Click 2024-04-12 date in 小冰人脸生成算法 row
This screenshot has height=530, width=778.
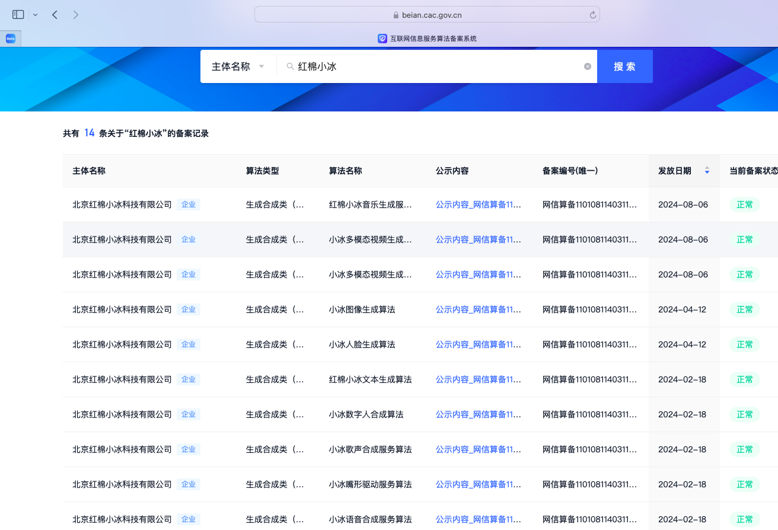click(682, 344)
